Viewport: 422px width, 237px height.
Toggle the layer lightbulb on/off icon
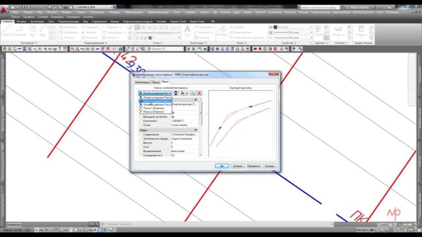[137, 38]
